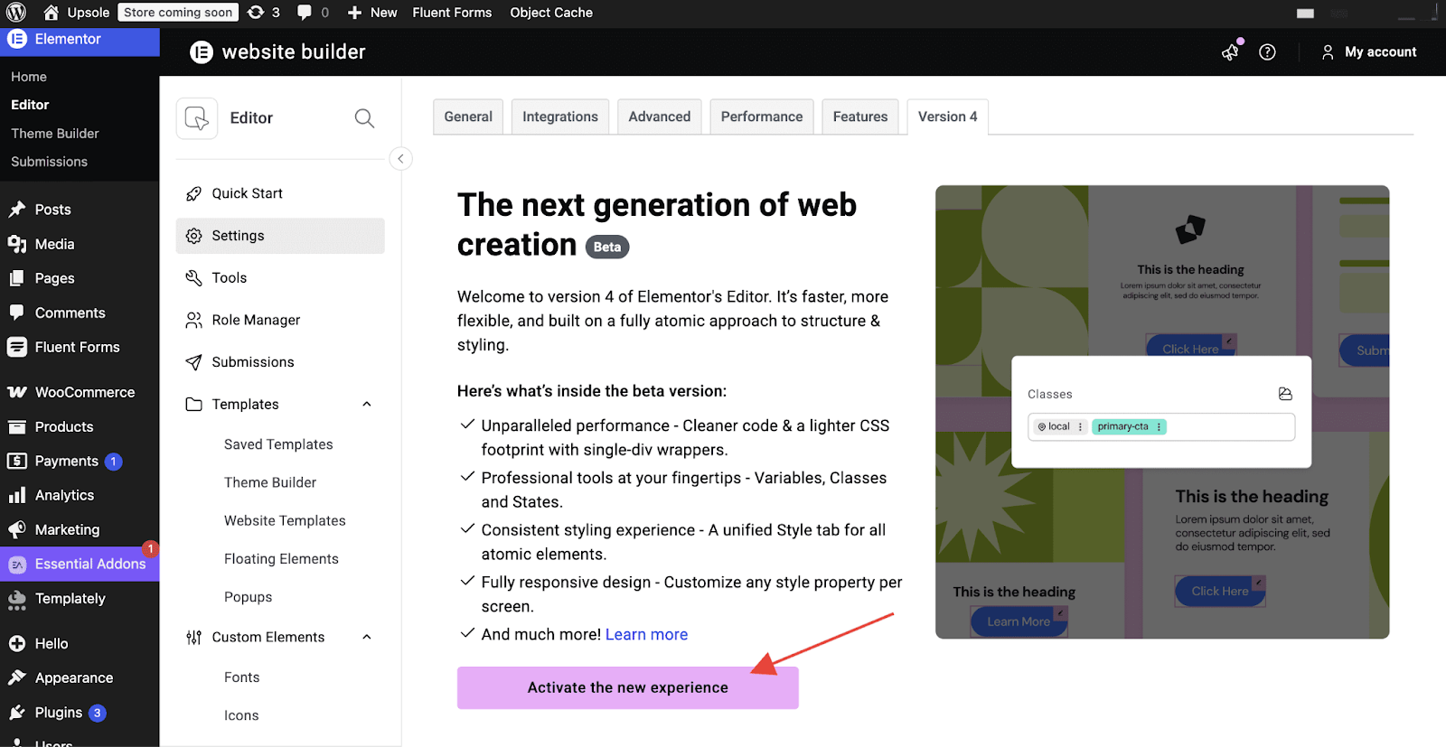Open Fonts under Custom Elements

click(241, 677)
